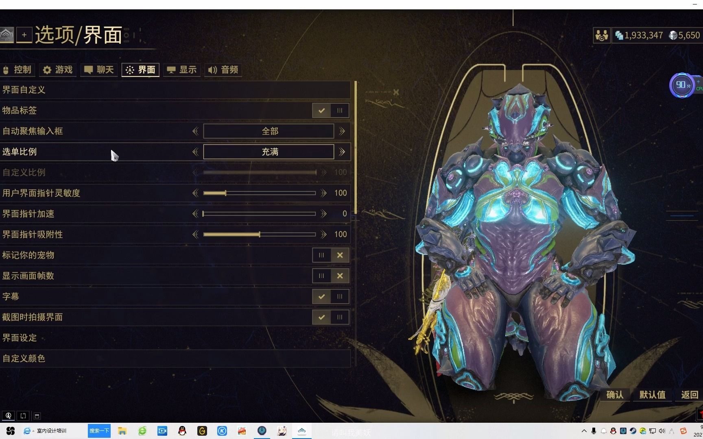Disable the 物品标签 toggle

340,111
